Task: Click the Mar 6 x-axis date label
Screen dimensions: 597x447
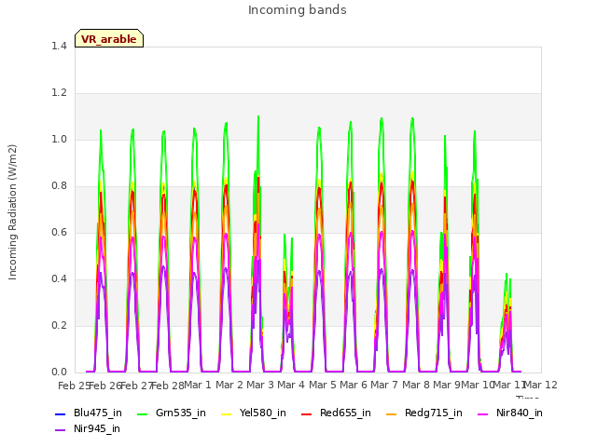Action: coord(354,385)
